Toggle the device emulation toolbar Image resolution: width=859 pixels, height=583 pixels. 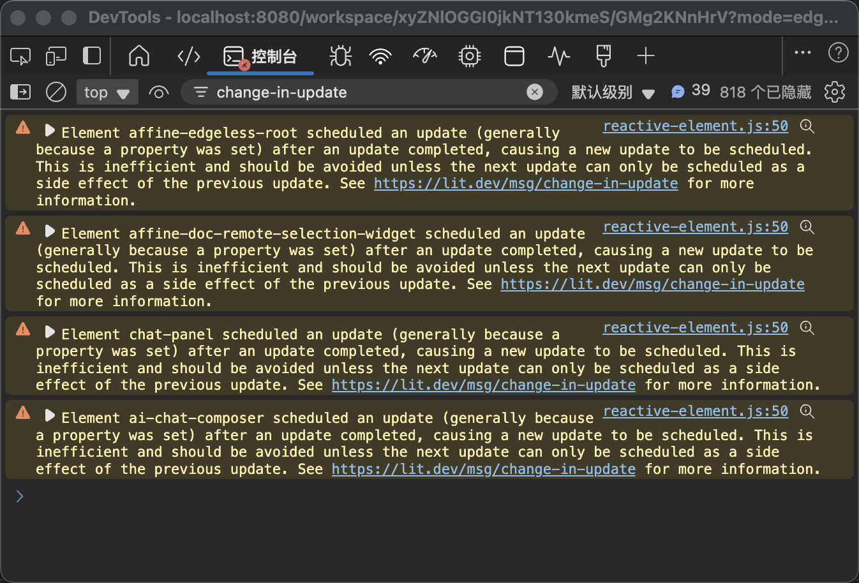(56, 56)
